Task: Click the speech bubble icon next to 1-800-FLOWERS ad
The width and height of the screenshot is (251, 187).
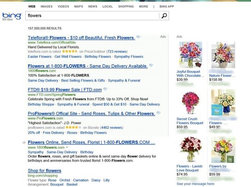Action: click(x=151, y=65)
